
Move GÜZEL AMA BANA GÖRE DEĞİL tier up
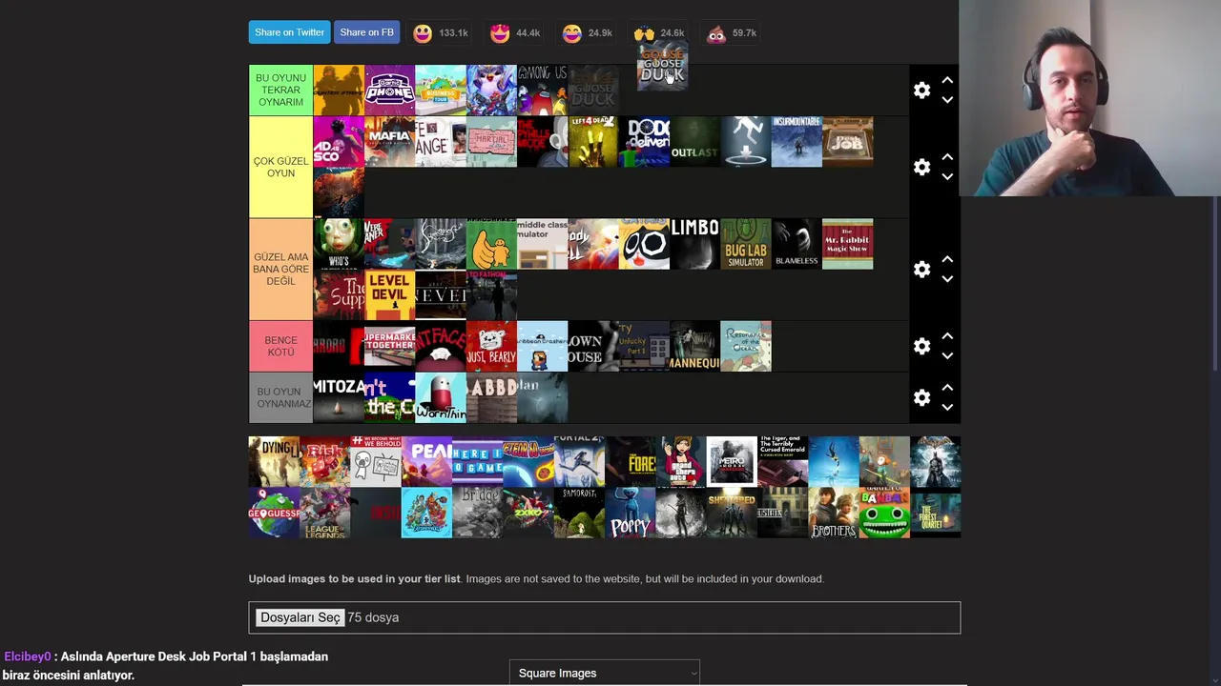pos(947,259)
